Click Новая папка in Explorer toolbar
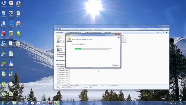186x105 pixels. tap(107, 32)
